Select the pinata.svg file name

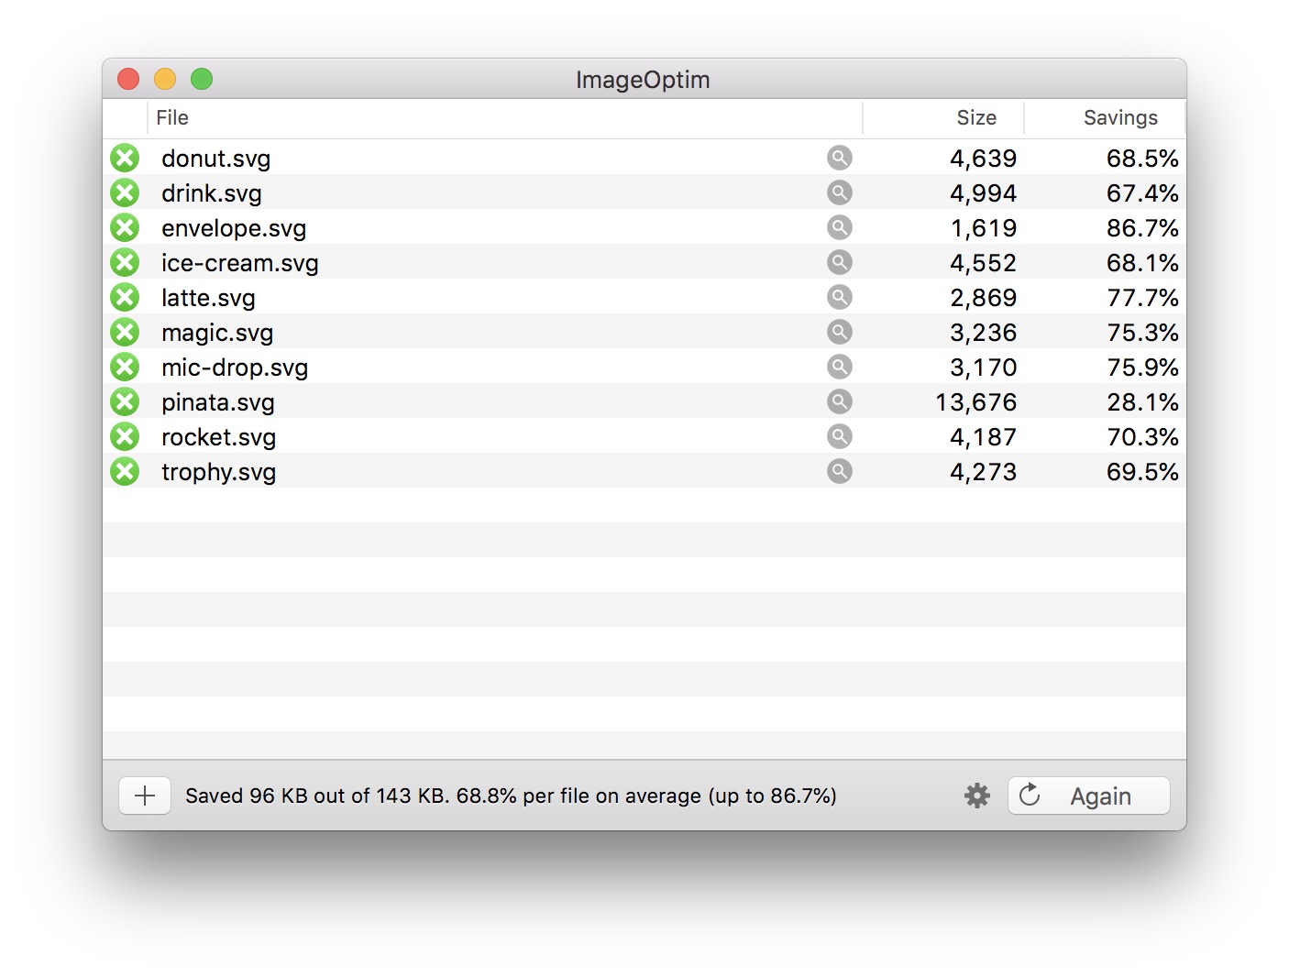point(218,402)
